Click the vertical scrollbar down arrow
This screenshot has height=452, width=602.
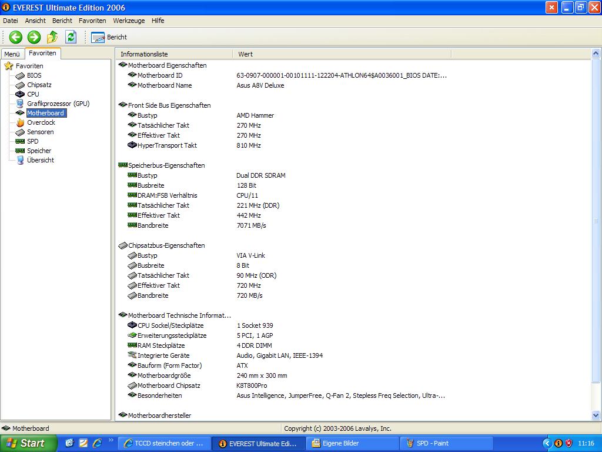[596, 415]
